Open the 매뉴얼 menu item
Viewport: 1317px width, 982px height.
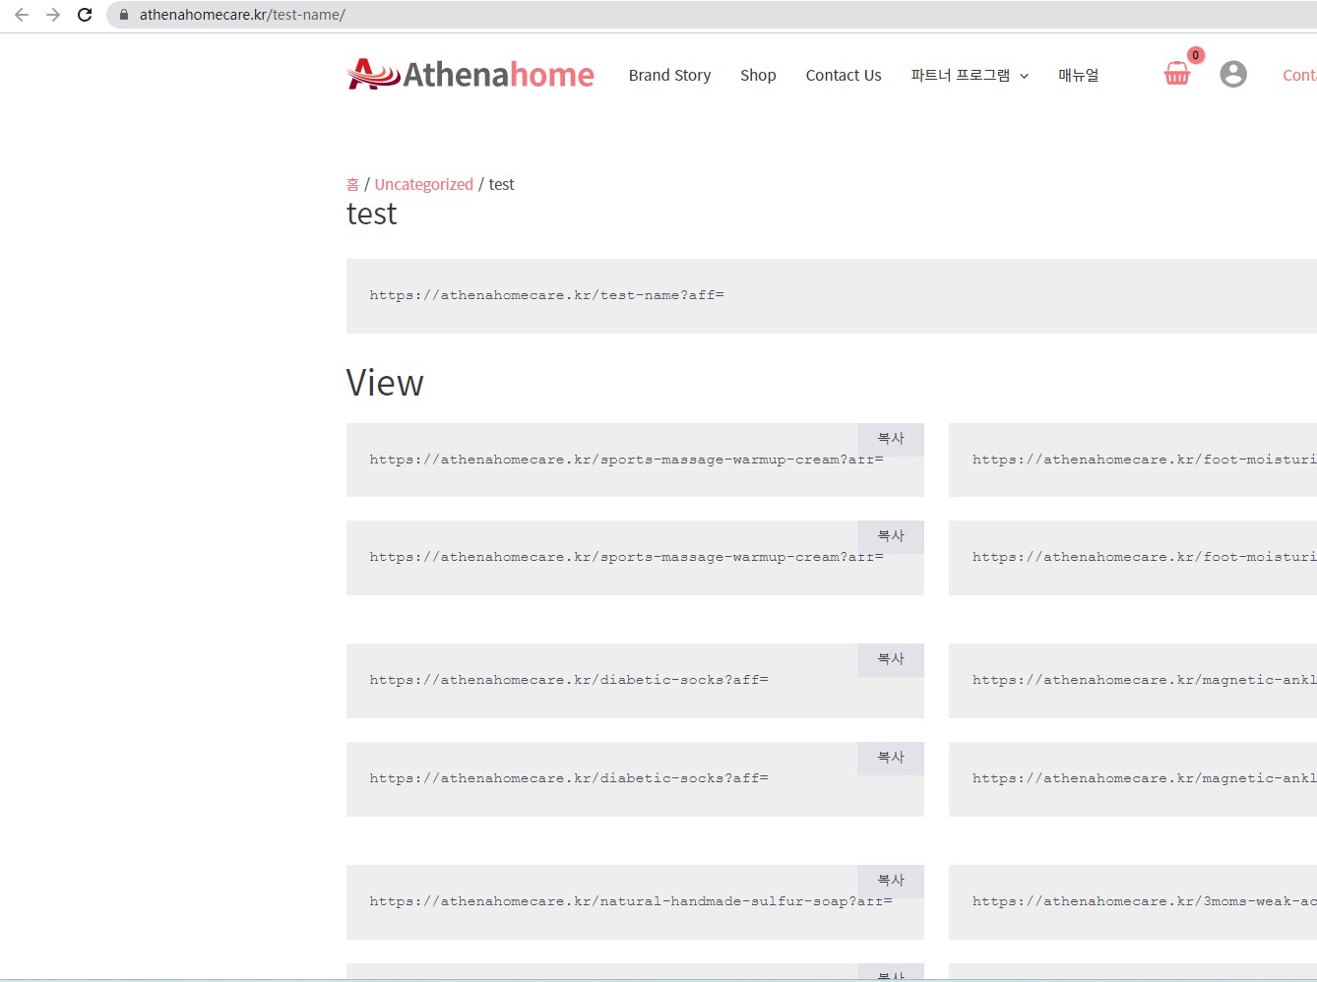coord(1078,75)
